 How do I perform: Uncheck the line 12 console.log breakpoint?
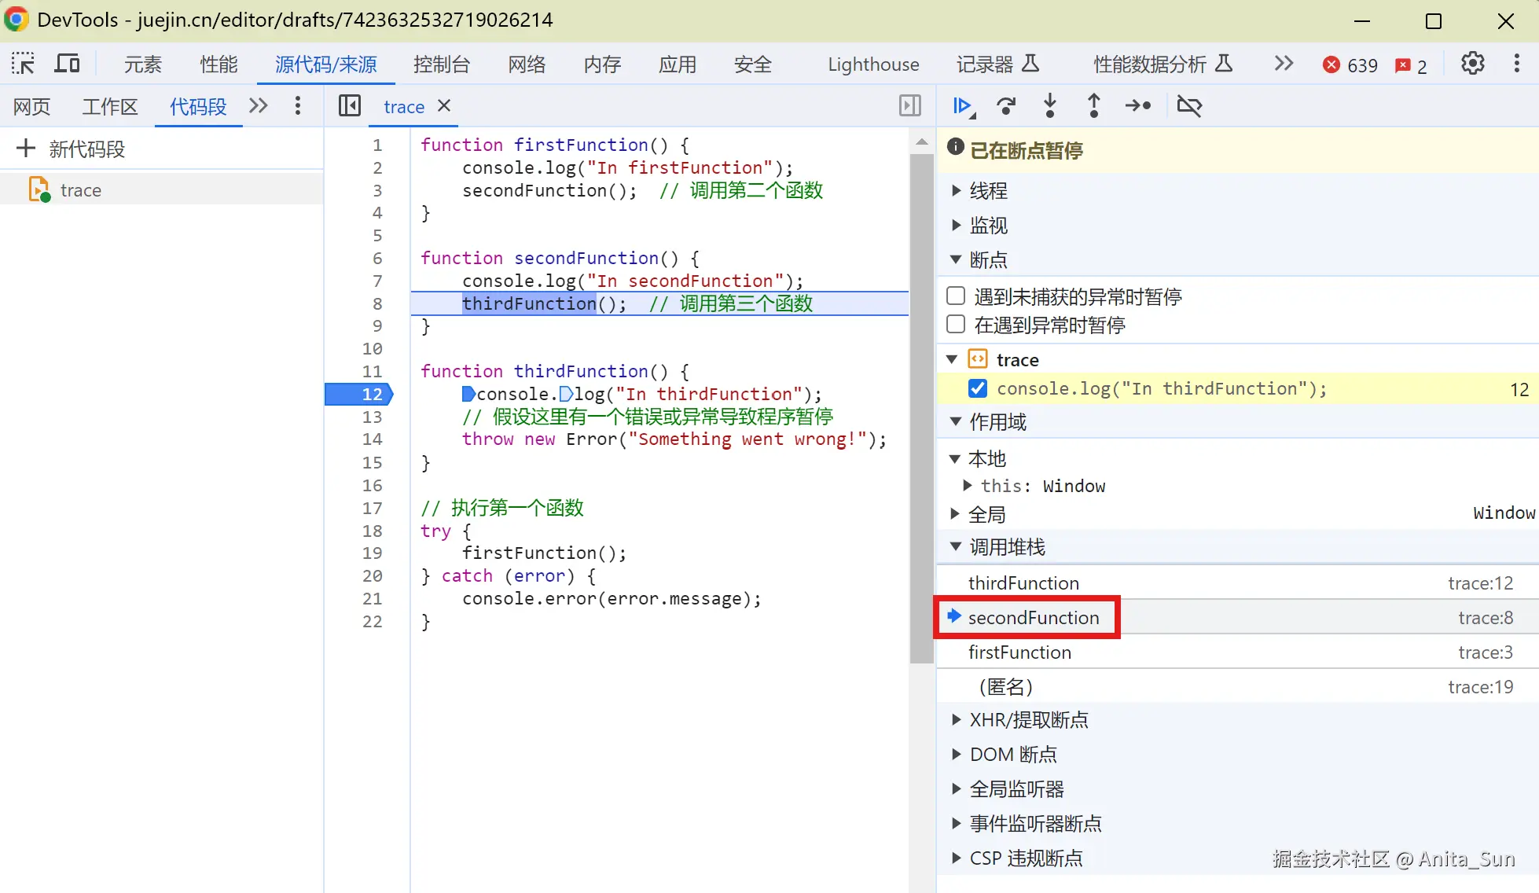tap(978, 388)
